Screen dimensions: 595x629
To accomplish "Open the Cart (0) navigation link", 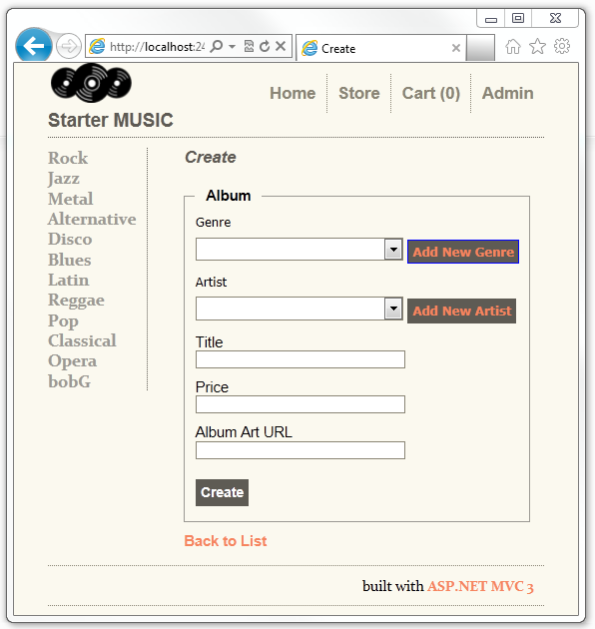I will click(431, 93).
